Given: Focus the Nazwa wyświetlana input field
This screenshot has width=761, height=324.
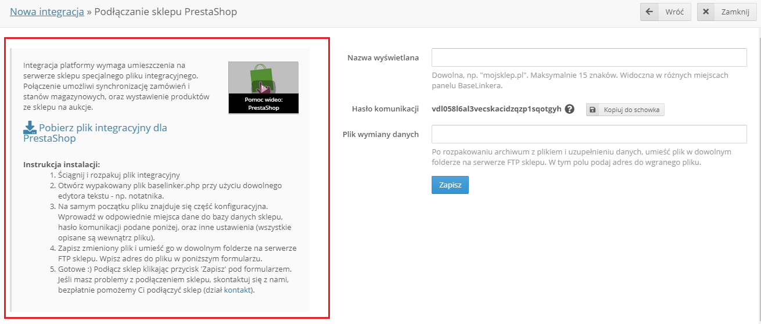Looking at the screenshot, I should (589, 58).
